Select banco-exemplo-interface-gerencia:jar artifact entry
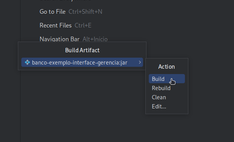 82,62
